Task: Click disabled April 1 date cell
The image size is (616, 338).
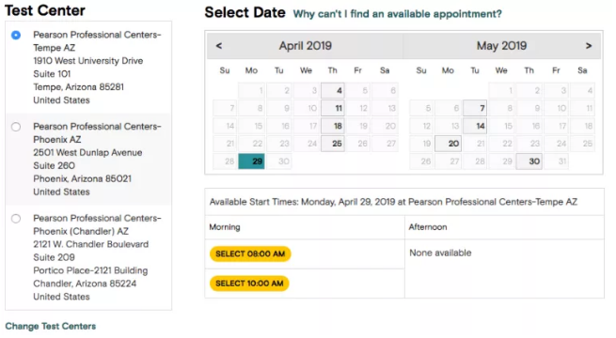Action: pyautogui.click(x=252, y=90)
